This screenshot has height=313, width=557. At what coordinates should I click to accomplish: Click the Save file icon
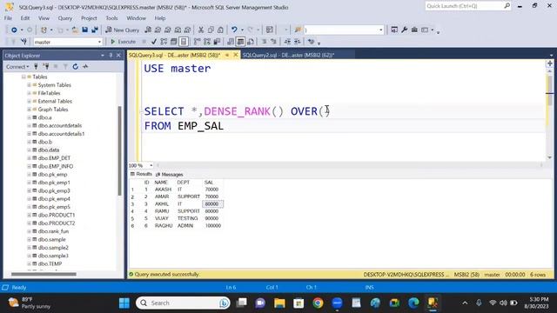85,30
